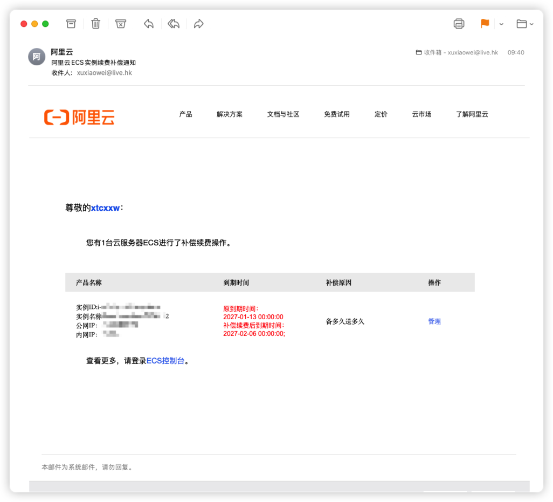The image size is (553, 502).
Task: Click the 免费试用 navigation item
Action: coord(337,114)
